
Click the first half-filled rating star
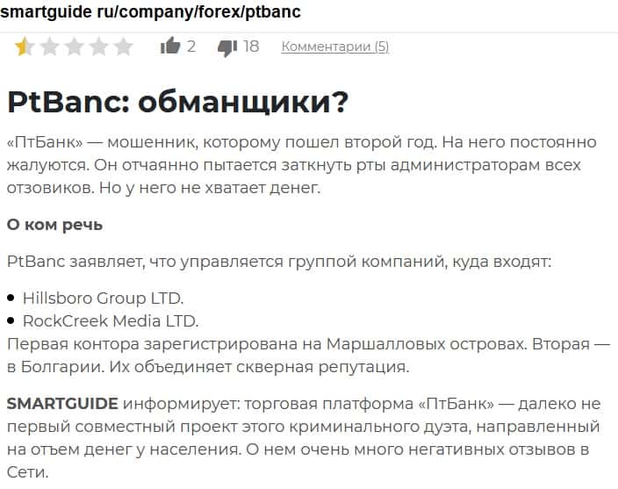point(24,47)
